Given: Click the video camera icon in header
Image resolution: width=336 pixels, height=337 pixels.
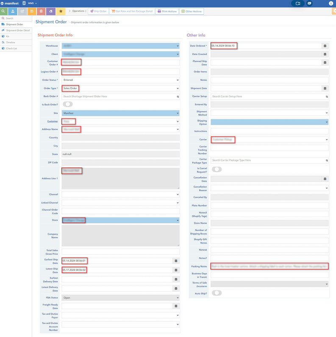Looking at the screenshot, I should (298, 3).
